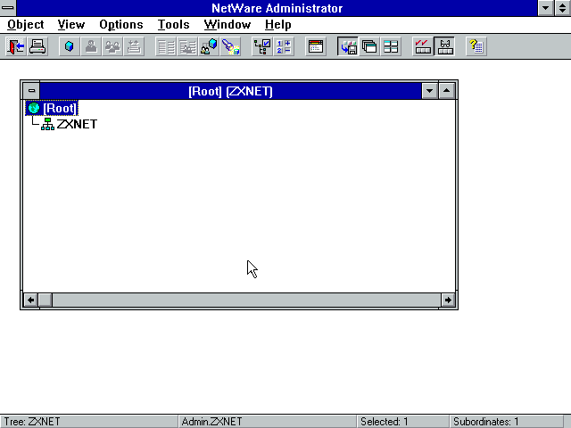The width and height of the screenshot is (571, 428).
Task: Open the View menu
Action: [x=71, y=25]
